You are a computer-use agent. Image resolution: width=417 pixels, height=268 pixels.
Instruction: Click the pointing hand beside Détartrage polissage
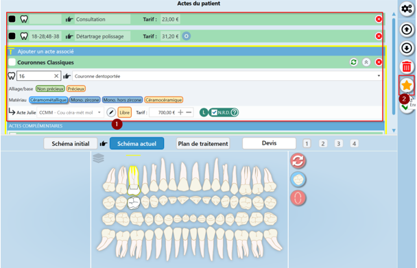[x=69, y=36]
